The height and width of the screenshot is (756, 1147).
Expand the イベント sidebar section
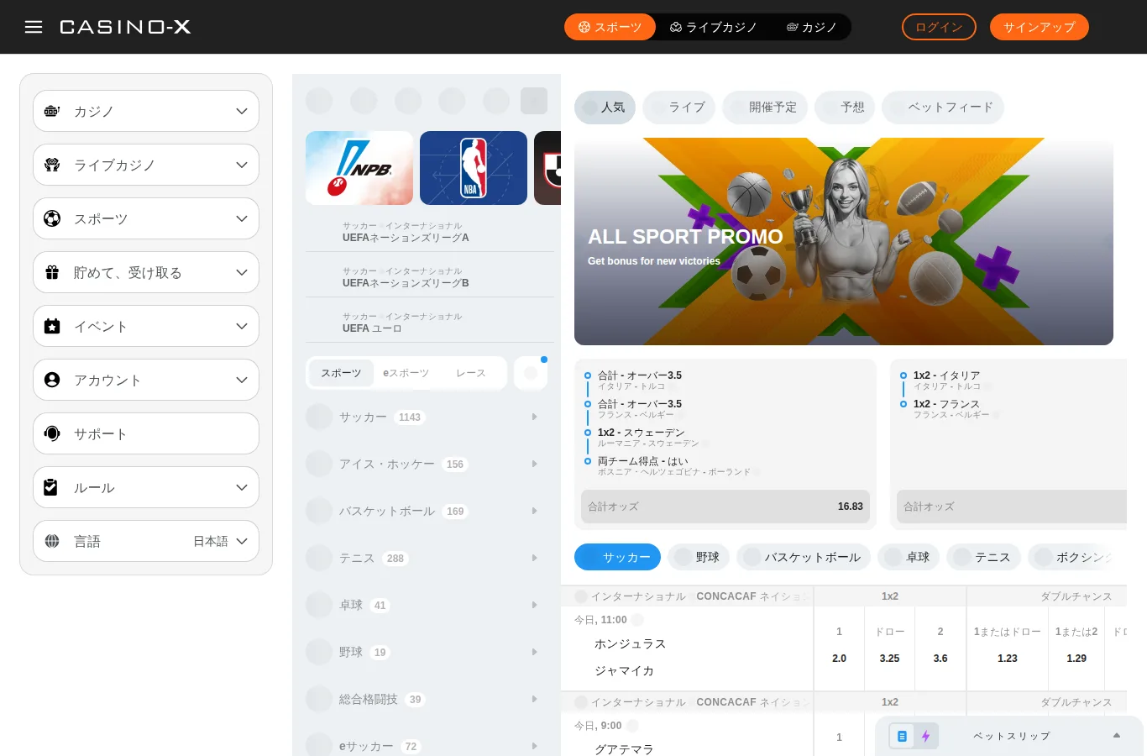point(146,326)
